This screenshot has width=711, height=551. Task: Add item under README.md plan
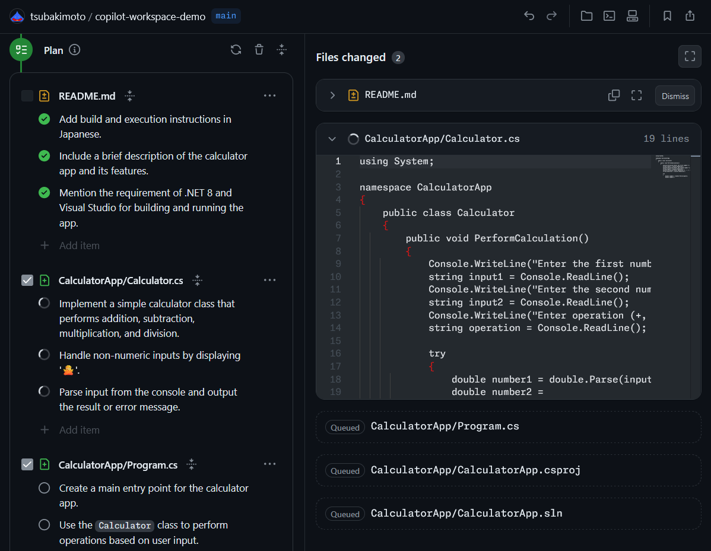(x=70, y=245)
